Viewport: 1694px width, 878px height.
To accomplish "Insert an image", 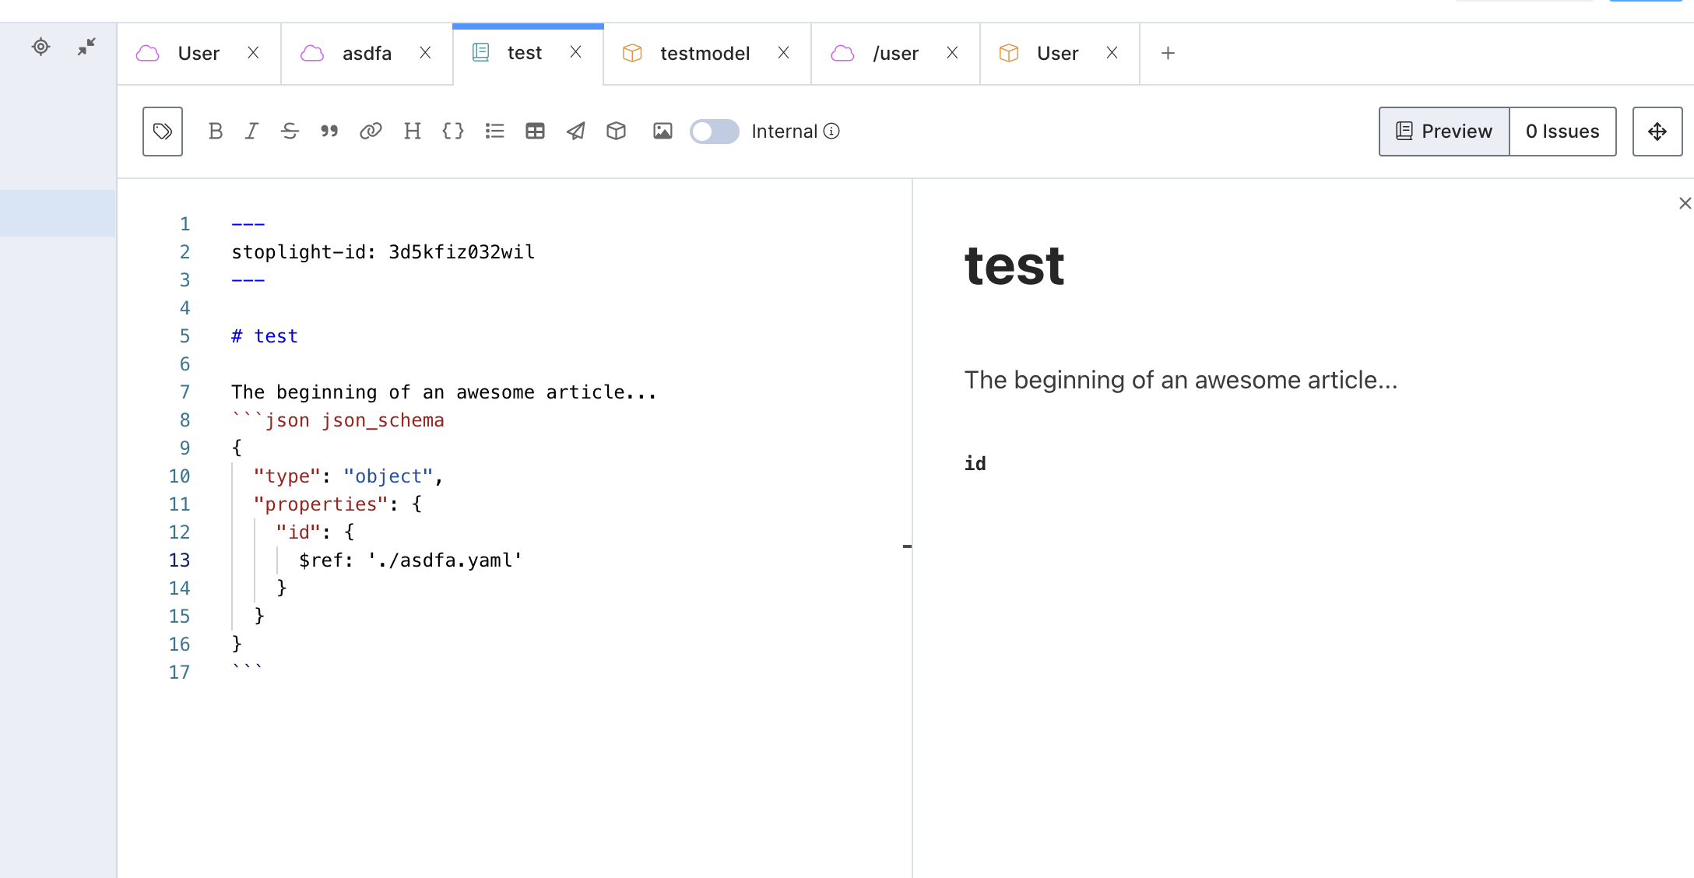I will click(662, 132).
